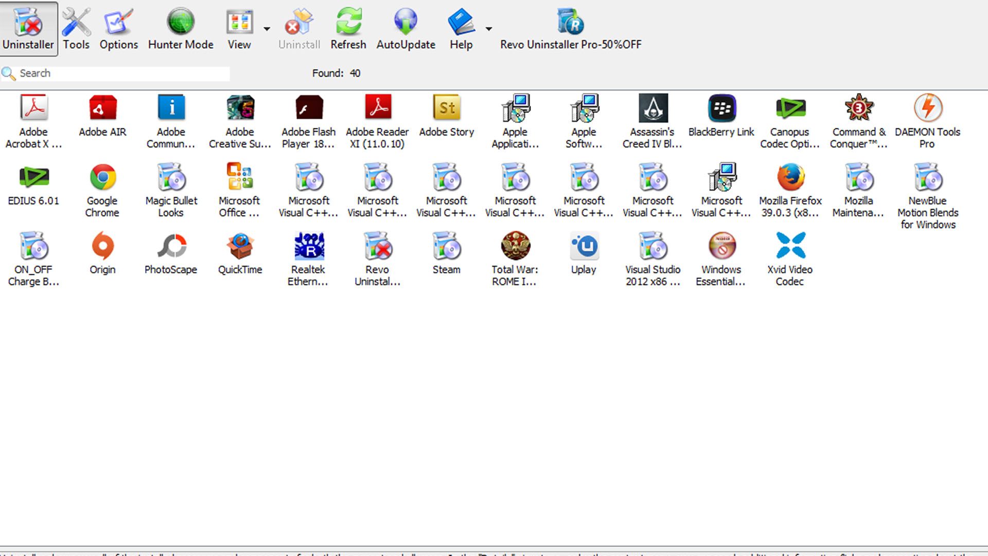Viewport: 988px width, 556px height.
Task: Select Apple Software Update entry
Action: point(584,121)
